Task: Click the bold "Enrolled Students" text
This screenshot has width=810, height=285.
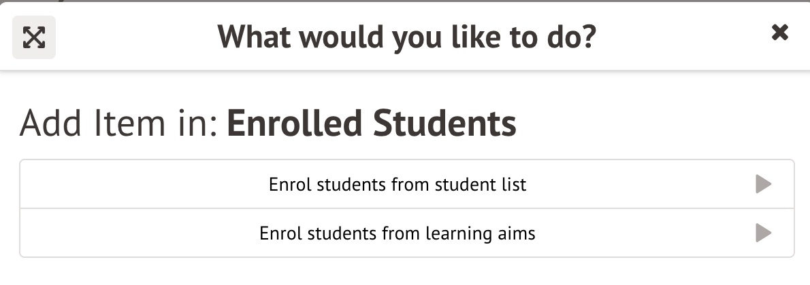Action: 371,123
